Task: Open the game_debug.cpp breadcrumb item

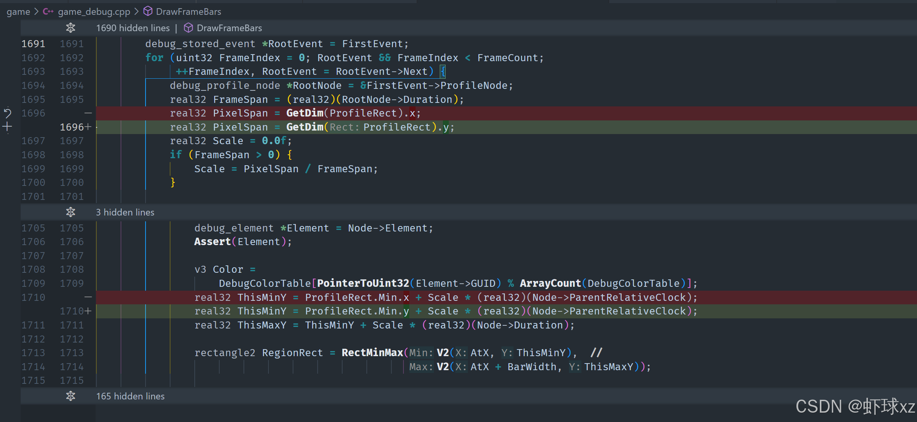Action: tap(94, 12)
